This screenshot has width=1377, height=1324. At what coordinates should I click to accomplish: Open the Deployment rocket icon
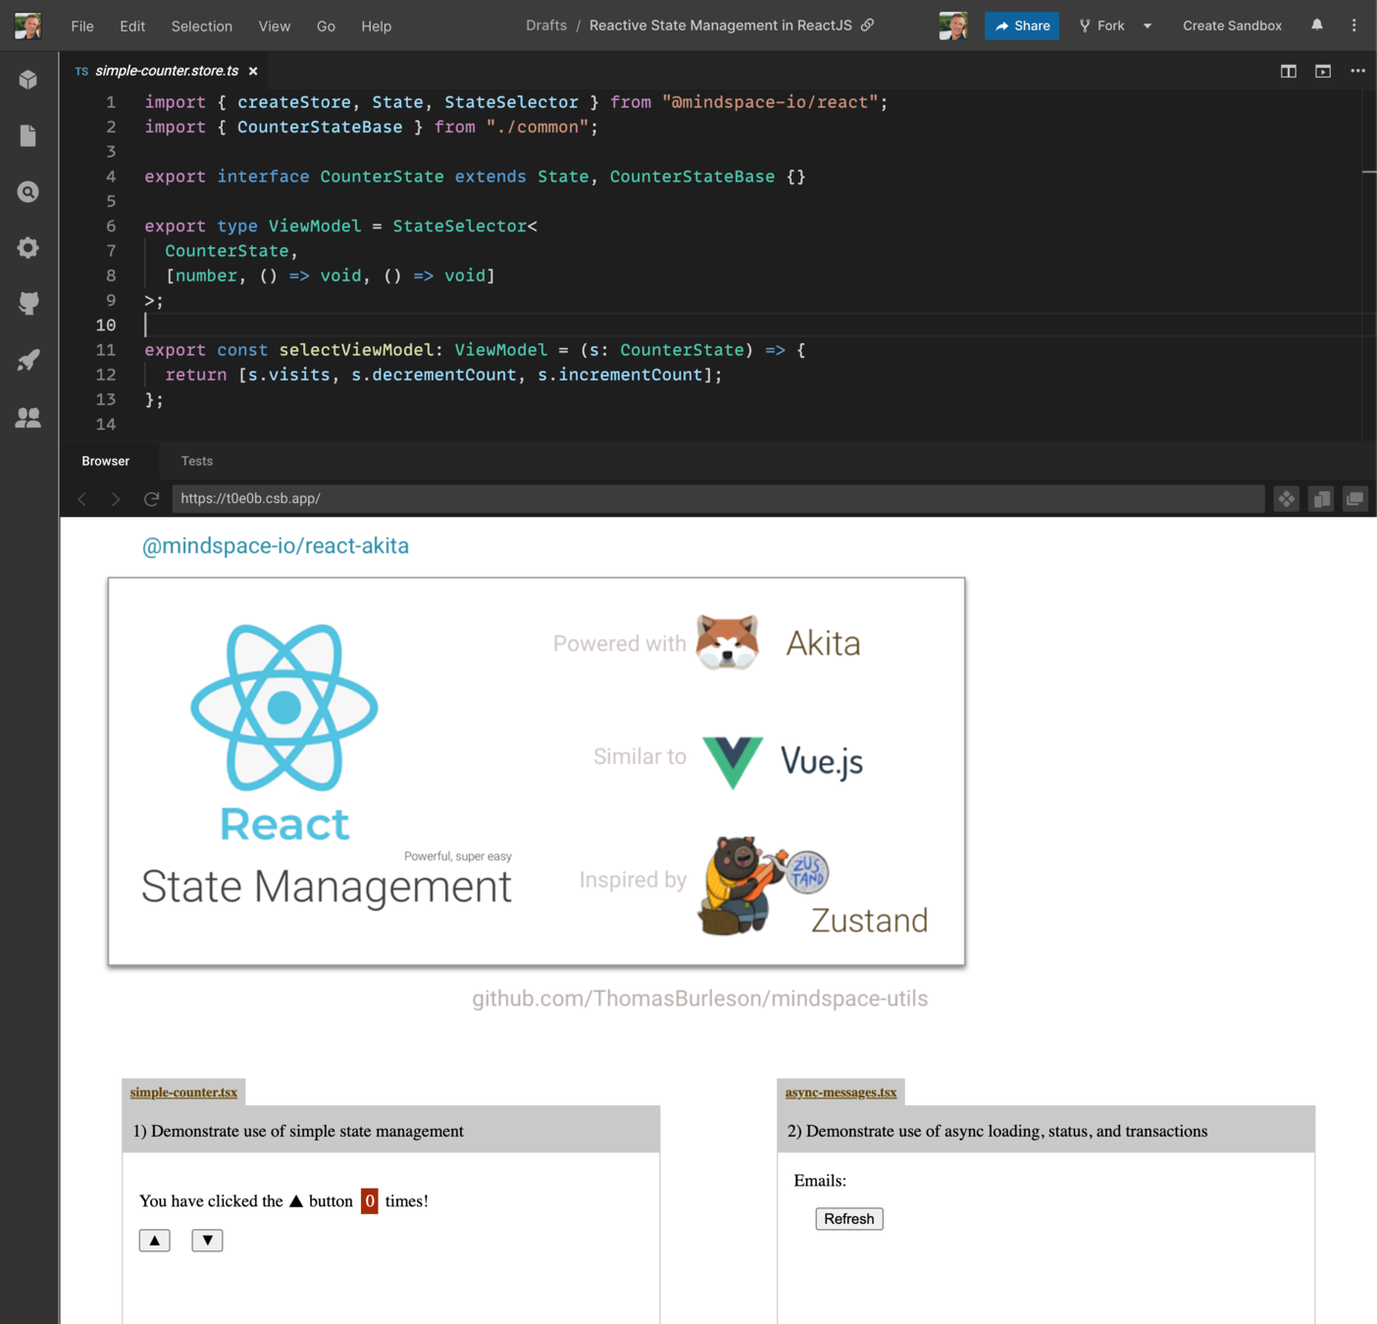tap(28, 360)
